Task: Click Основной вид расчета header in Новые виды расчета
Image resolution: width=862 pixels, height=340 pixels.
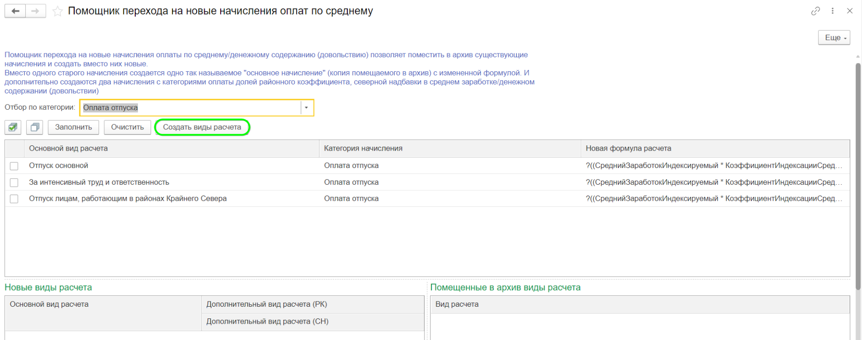Action: (x=103, y=313)
